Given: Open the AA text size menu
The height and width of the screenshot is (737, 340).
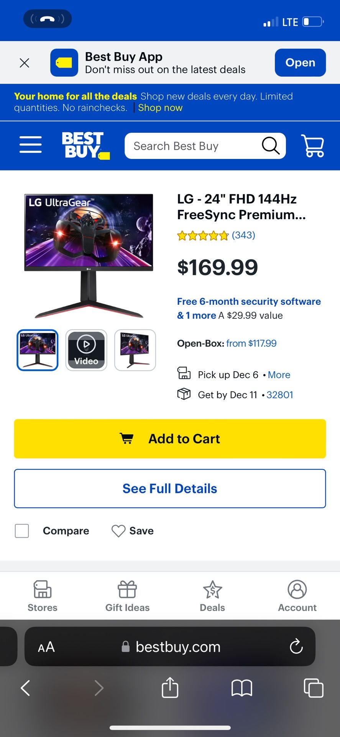Looking at the screenshot, I should pyautogui.click(x=46, y=647).
